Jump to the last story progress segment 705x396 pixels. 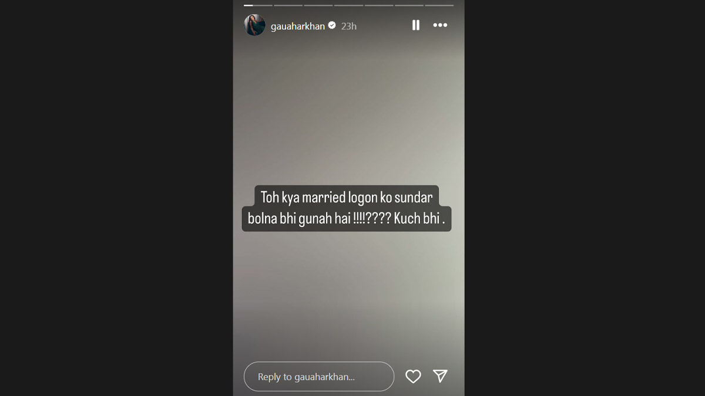[439, 5]
